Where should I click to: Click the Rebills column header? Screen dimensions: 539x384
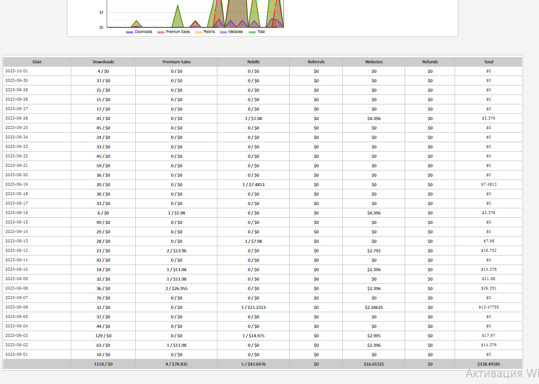[253, 62]
